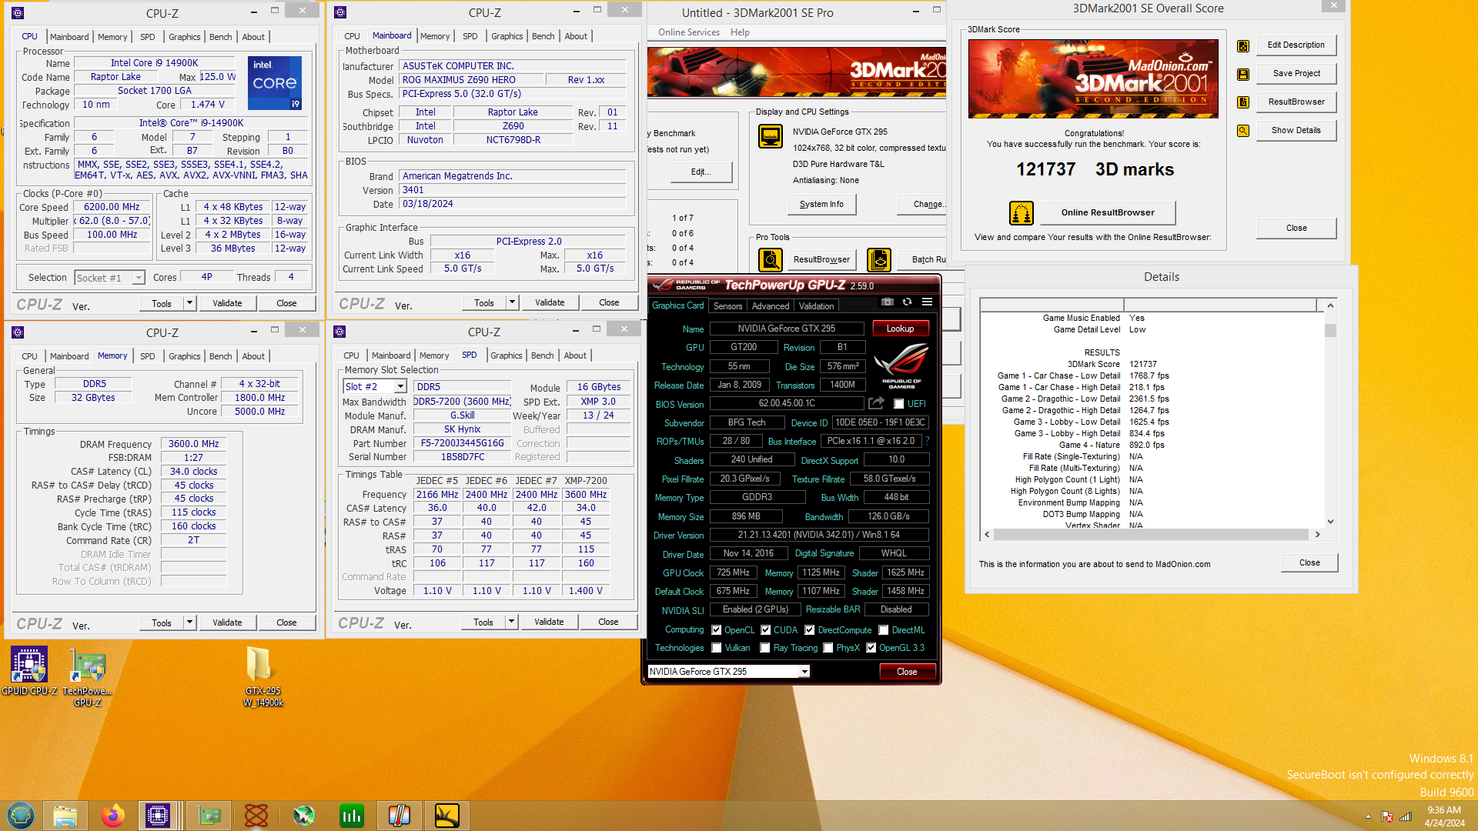Toggle the CUDA checkbox
Image resolution: width=1478 pixels, height=831 pixels.
(766, 630)
